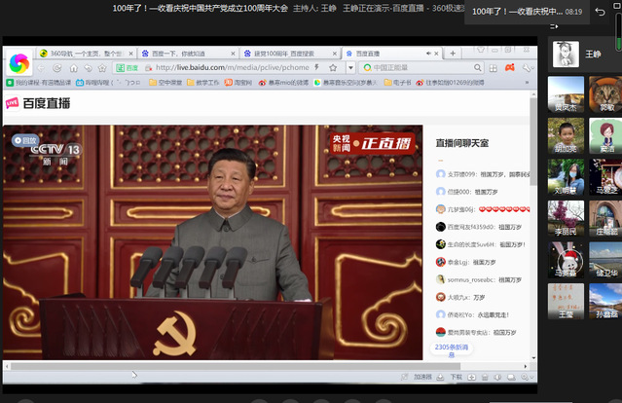Open the wrench tools icon
The image size is (622, 403).
(x=527, y=68)
